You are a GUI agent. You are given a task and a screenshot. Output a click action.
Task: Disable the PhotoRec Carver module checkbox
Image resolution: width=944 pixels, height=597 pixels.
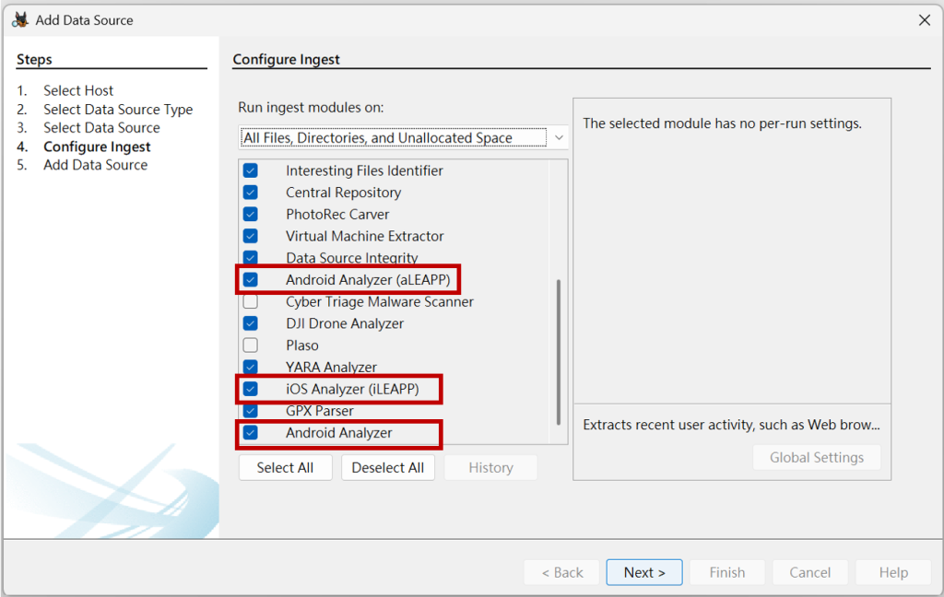click(251, 215)
